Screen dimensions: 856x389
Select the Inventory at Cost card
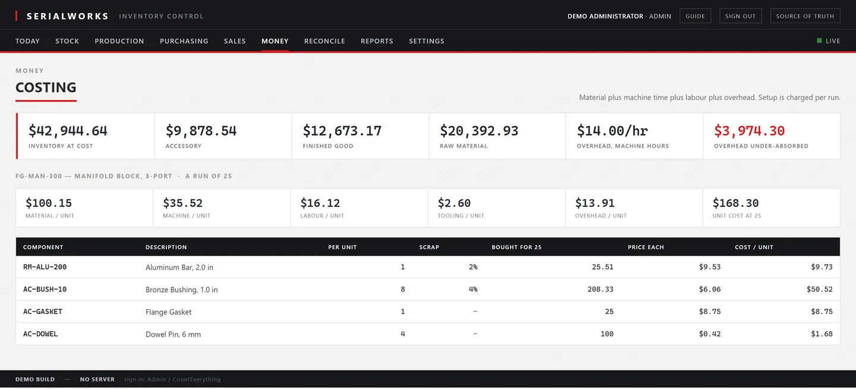[x=86, y=136]
